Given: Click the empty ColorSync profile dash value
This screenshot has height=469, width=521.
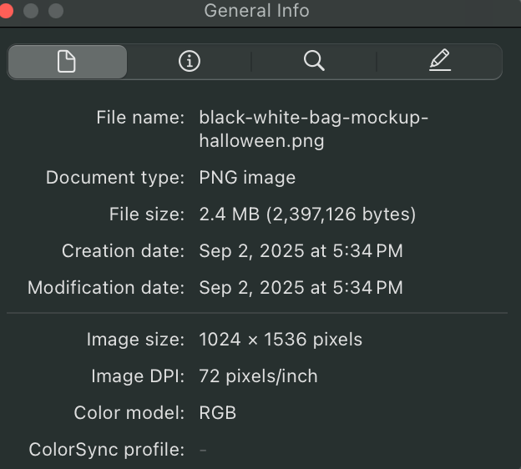Looking at the screenshot, I should pyautogui.click(x=203, y=450).
